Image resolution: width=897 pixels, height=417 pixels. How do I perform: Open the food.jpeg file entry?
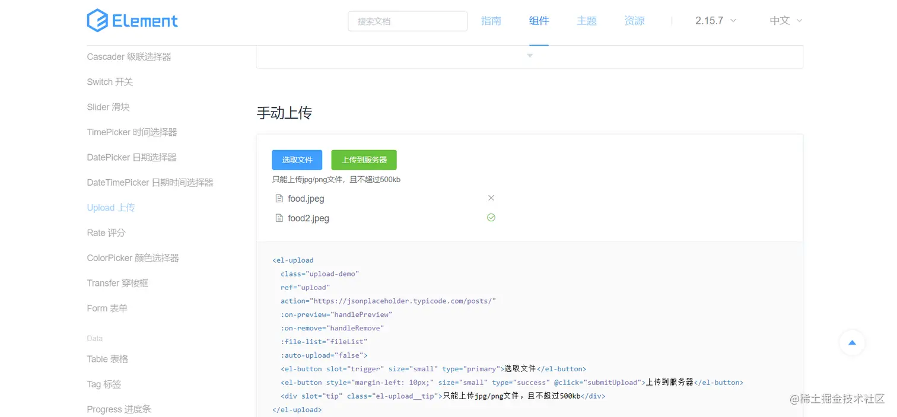click(x=385, y=199)
